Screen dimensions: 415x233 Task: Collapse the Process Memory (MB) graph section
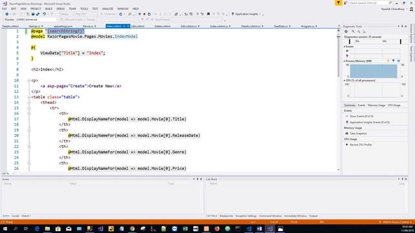pos(344,61)
